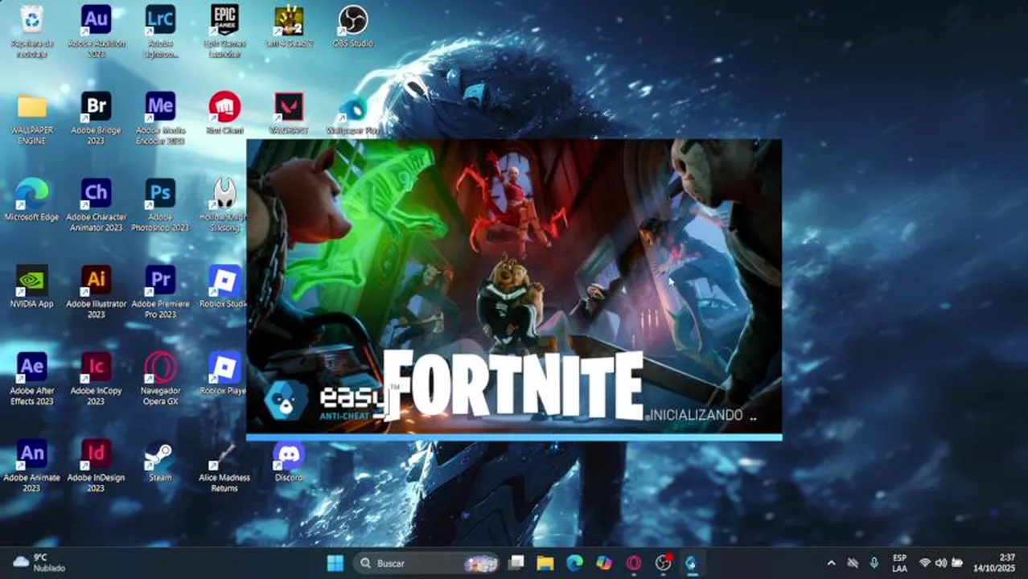The width and height of the screenshot is (1028, 579).
Task: Open File Explorer from the taskbar
Action: (x=545, y=563)
